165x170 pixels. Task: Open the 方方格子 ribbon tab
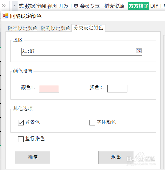[138, 6]
